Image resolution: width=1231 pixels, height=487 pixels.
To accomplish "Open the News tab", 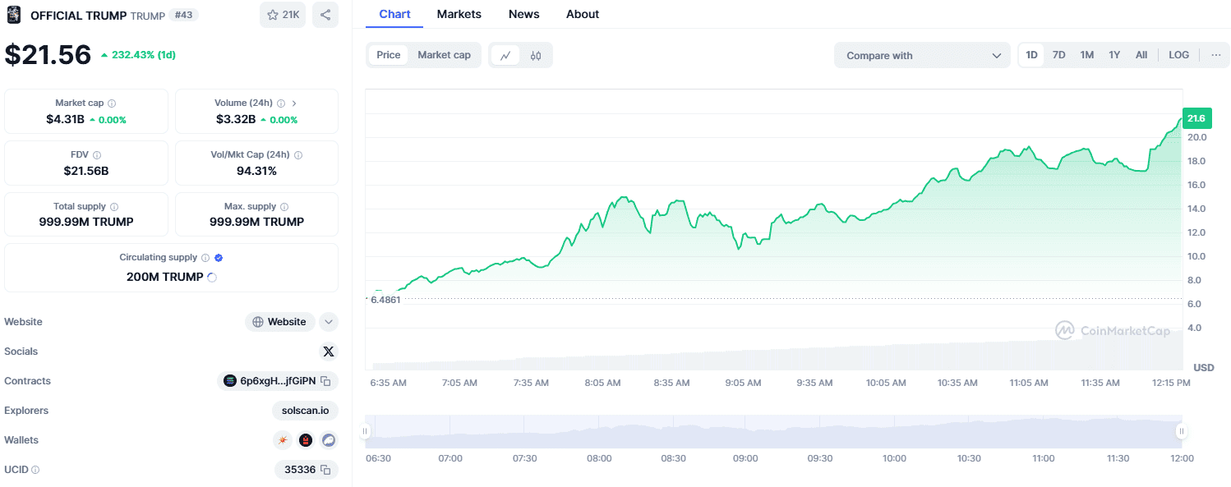I will click(x=524, y=14).
